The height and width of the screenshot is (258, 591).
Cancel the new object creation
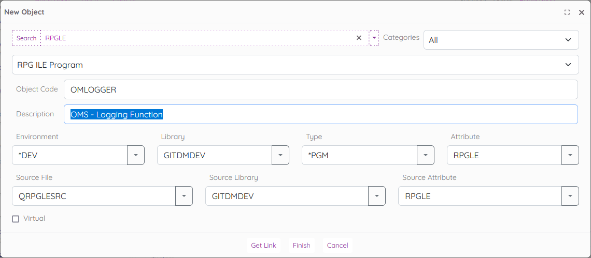pos(337,246)
